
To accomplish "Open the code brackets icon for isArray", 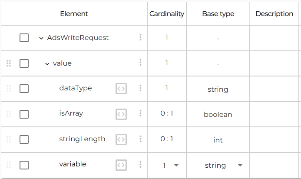I will pyautogui.click(x=121, y=114).
